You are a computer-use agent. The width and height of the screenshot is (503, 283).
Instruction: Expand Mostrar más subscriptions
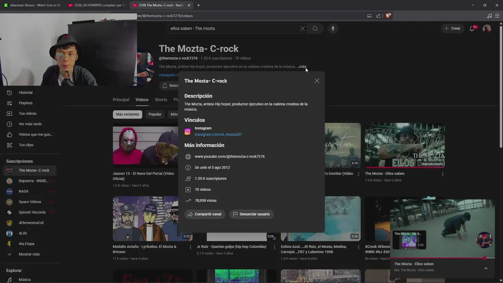tap(30, 254)
